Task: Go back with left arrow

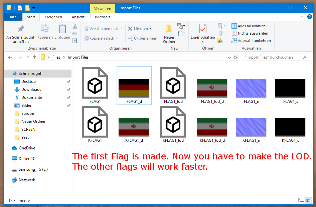Action: pos(10,58)
